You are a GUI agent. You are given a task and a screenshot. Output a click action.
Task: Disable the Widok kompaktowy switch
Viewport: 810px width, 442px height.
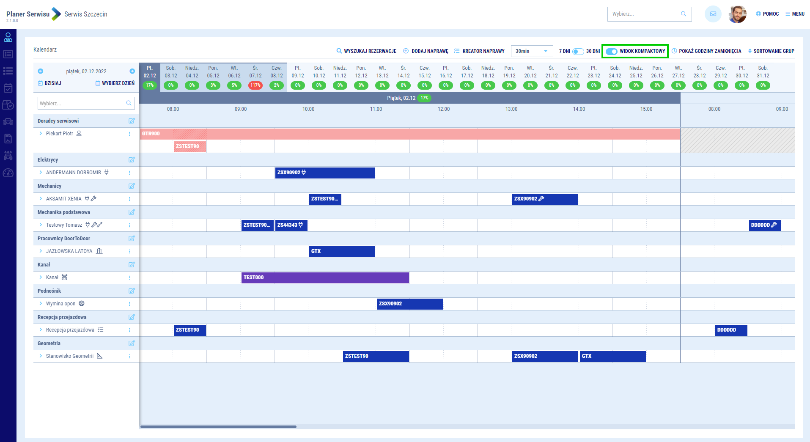pos(612,51)
